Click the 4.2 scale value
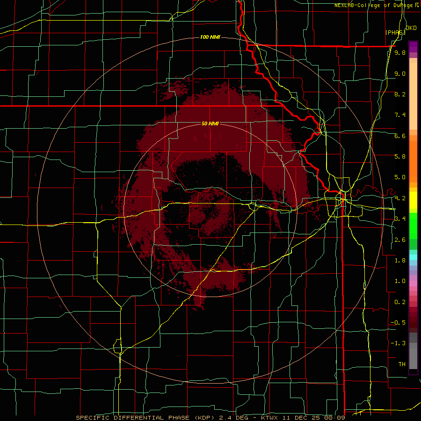This screenshot has width=421, height=421. [x=400, y=198]
